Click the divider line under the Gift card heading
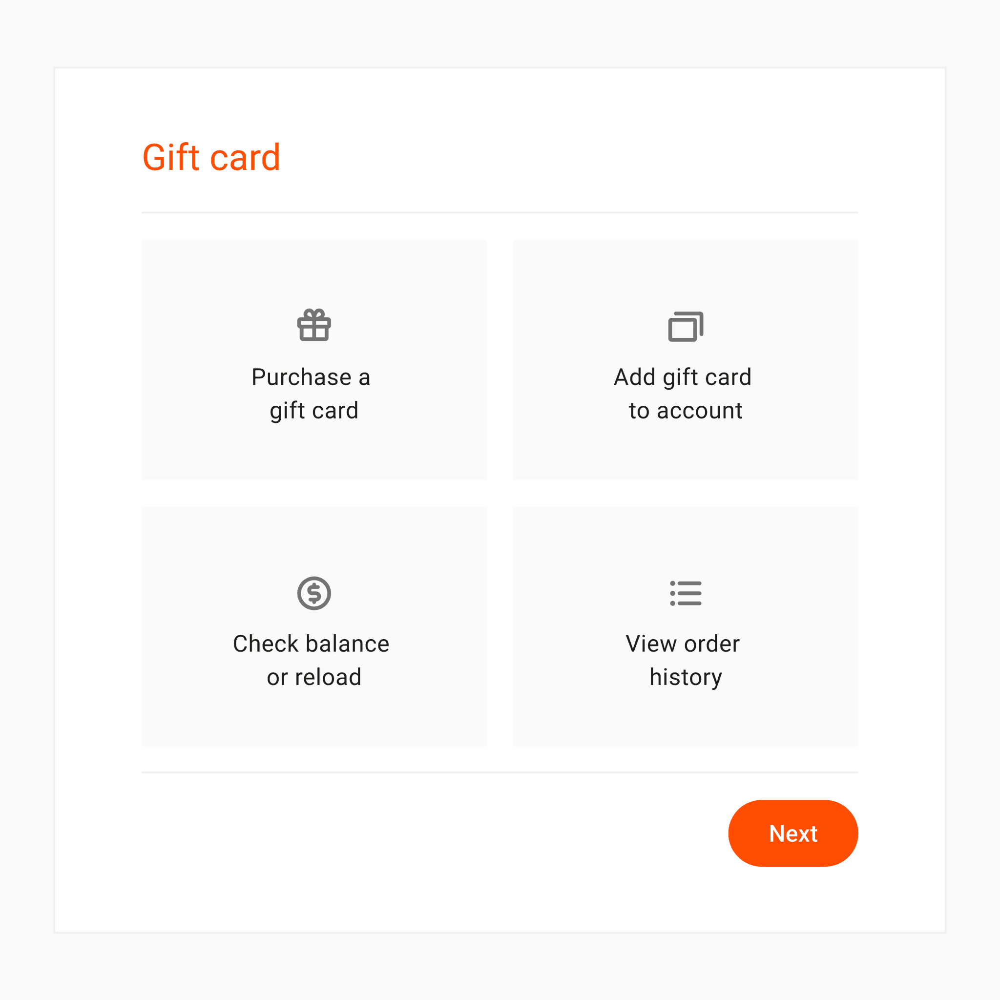The image size is (1000, 1000). pyautogui.click(x=500, y=212)
